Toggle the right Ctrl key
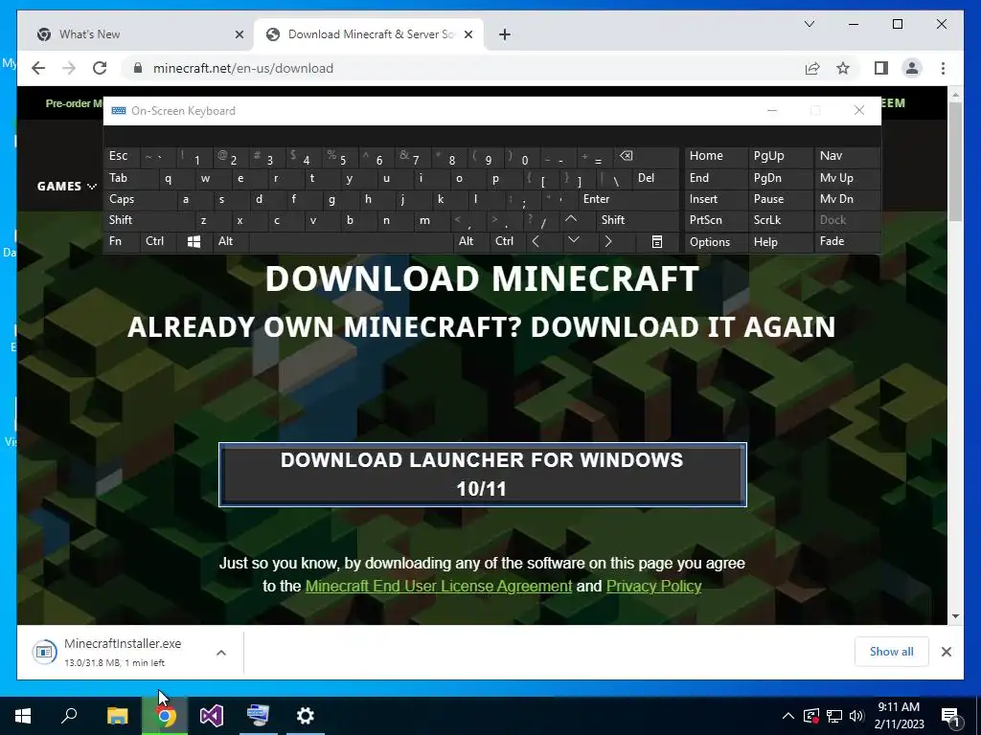 [507, 241]
